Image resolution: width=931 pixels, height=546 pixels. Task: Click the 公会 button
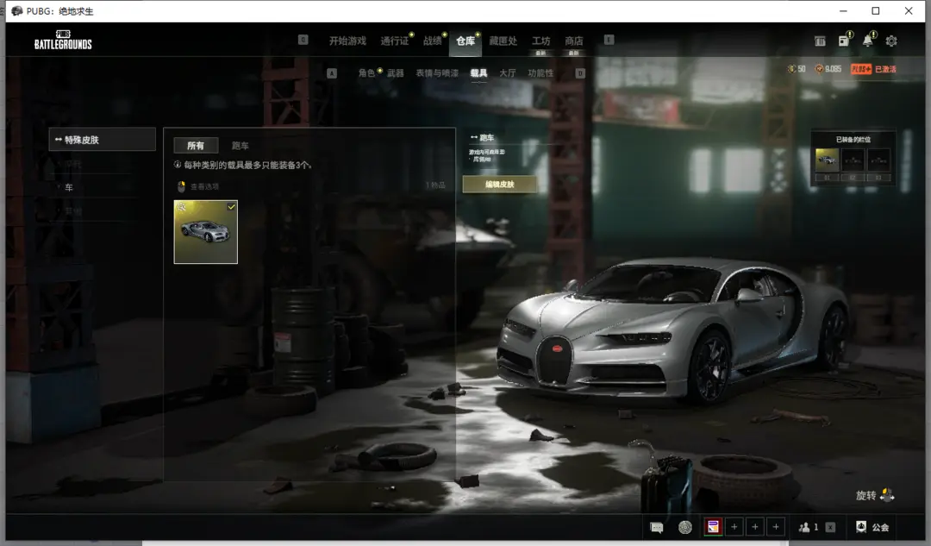(x=880, y=527)
